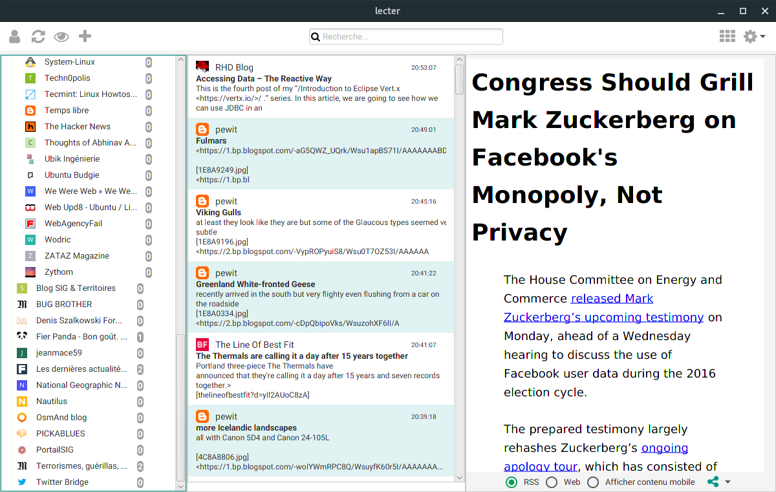Screen dimensions: 776x492
Task: Refresh feeds with the sync icon
Action: [x=38, y=37]
